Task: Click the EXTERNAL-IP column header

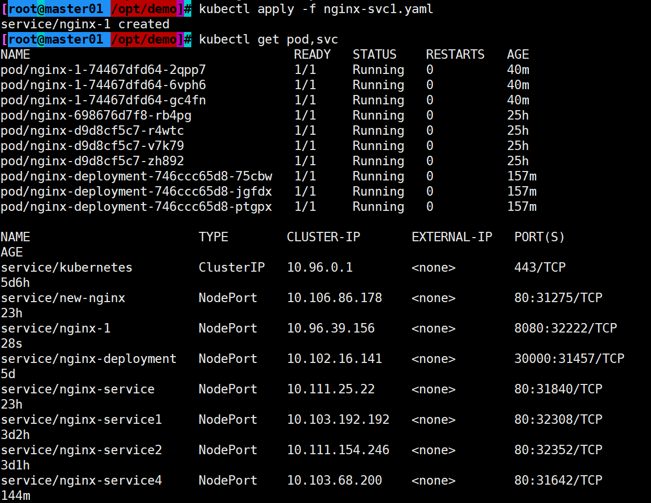Action: (x=452, y=237)
